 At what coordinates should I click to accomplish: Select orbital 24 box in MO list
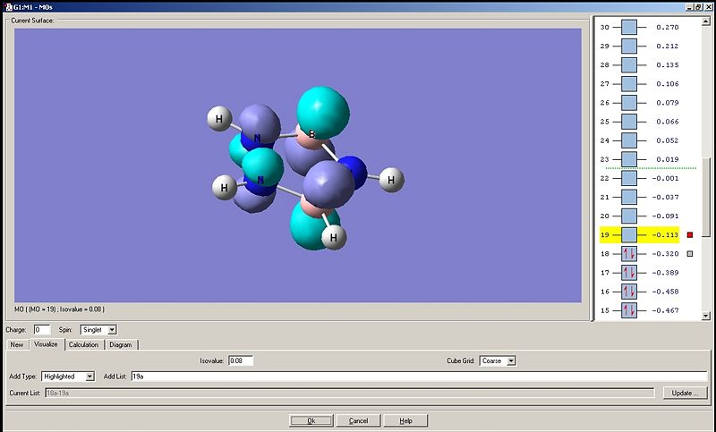[629, 140]
